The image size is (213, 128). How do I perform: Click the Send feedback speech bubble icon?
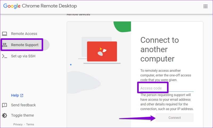[5, 105]
